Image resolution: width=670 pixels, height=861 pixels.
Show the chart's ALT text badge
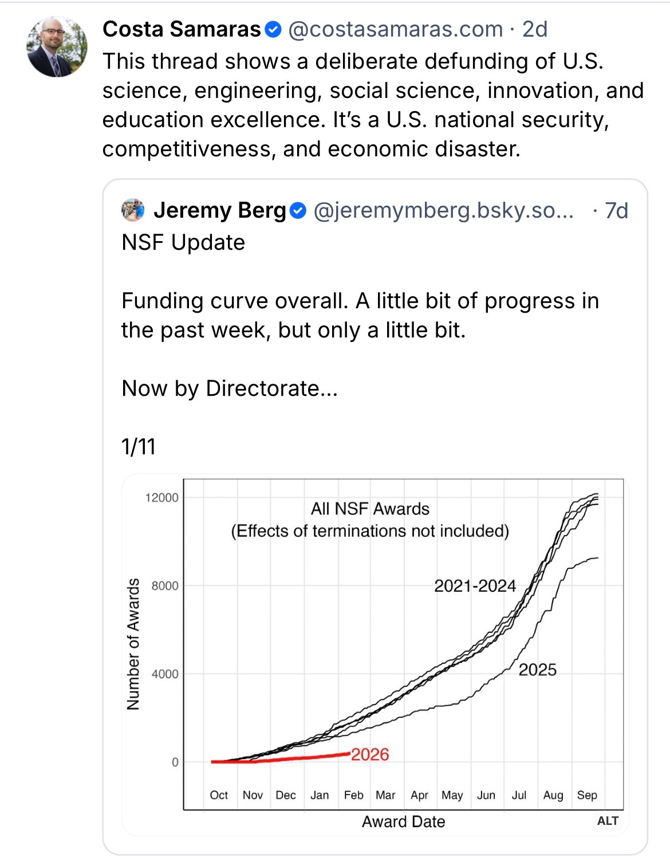[607, 821]
